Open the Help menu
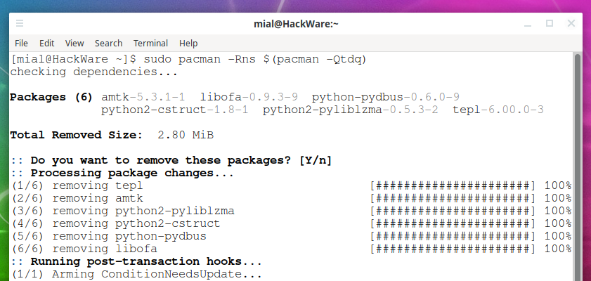591x281 pixels. click(x=188, y=44)
